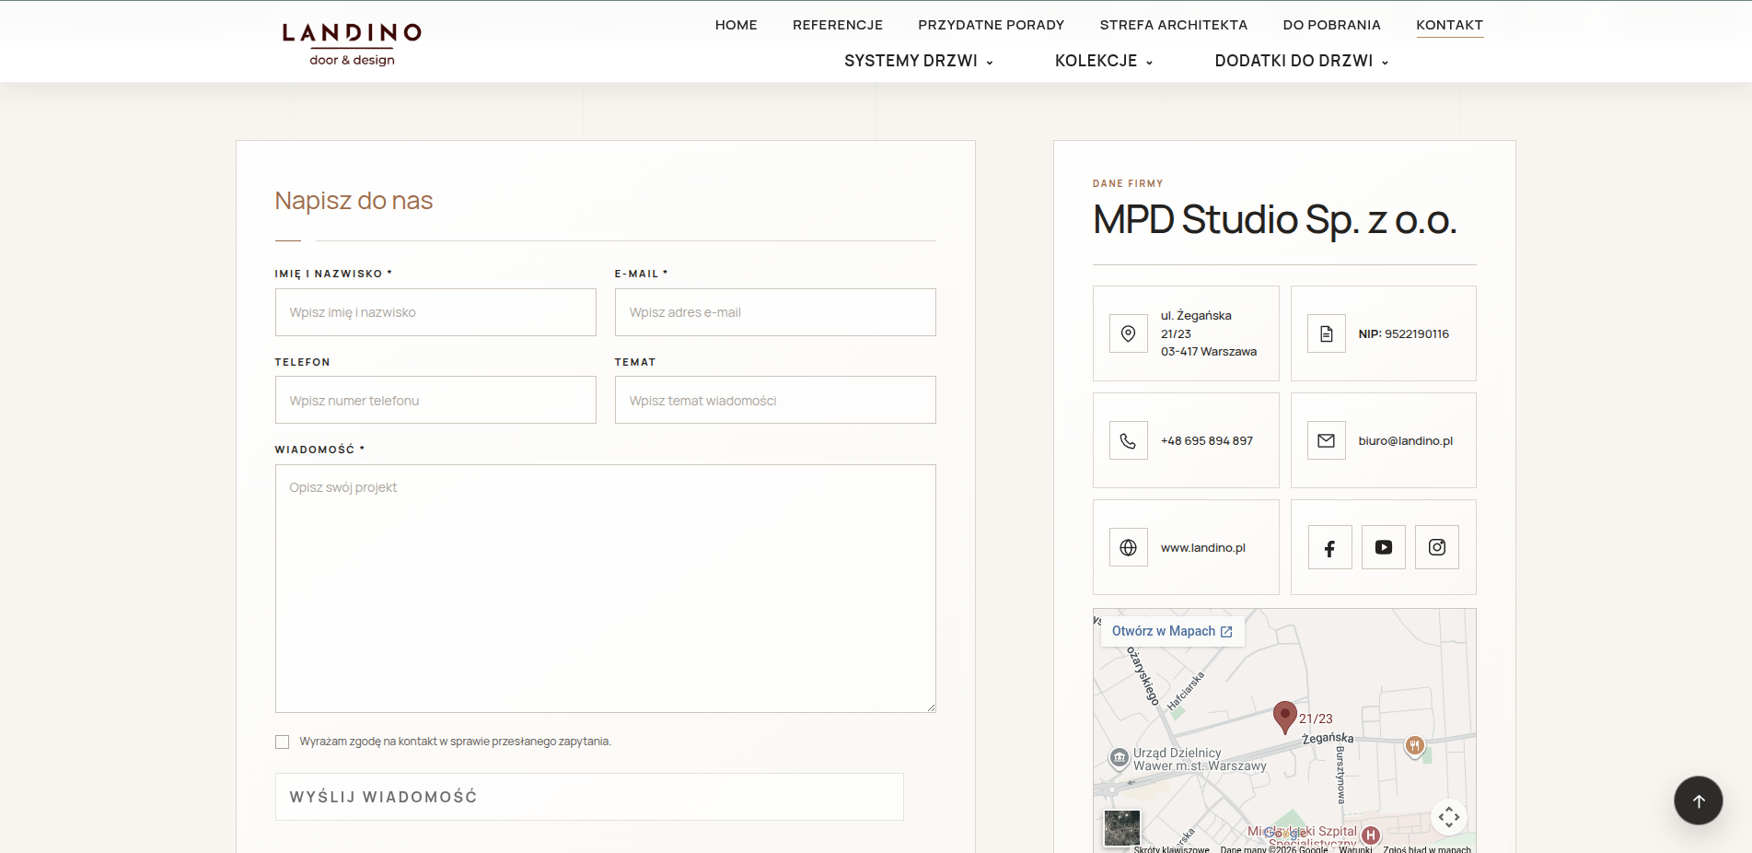Screen dimensions: 1752x853
Task: Open the Do Pobrania menu item
Action: pos(1332,25)
